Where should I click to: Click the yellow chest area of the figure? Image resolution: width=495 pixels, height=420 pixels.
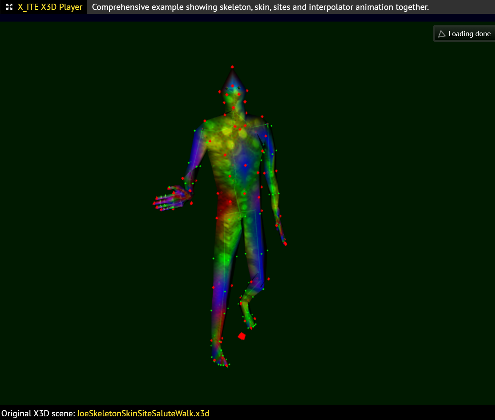coord(223,139)
